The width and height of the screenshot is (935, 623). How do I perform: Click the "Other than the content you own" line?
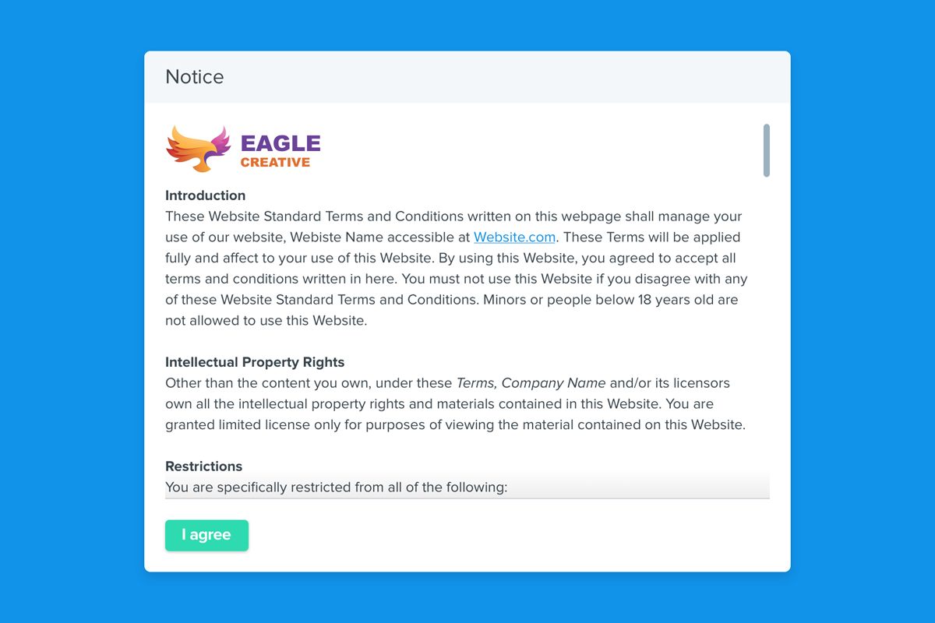[x=309, y=383]
